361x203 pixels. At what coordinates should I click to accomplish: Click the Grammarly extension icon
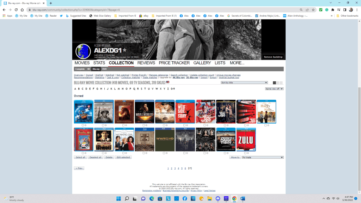(326, 10)
